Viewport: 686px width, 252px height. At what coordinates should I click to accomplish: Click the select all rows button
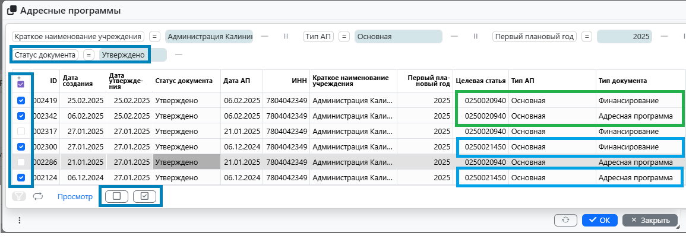pos(144,196)
